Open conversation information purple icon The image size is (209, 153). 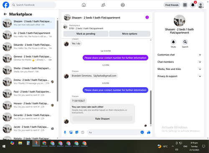tap(147, 18)
